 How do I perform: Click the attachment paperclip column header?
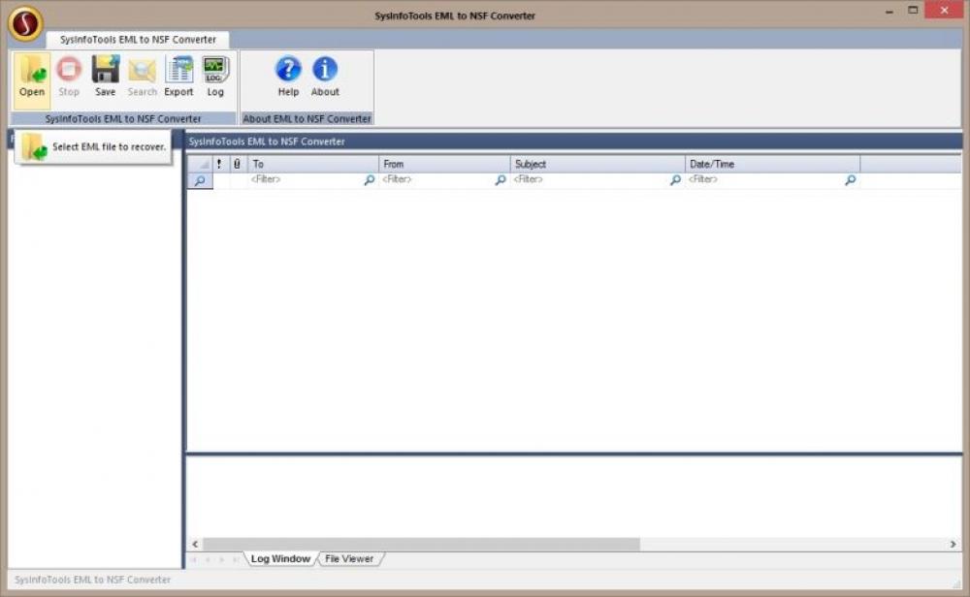coord(236,163)
